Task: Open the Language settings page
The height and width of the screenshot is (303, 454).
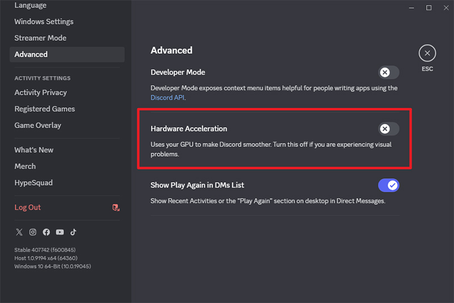Action: point(31,5)
